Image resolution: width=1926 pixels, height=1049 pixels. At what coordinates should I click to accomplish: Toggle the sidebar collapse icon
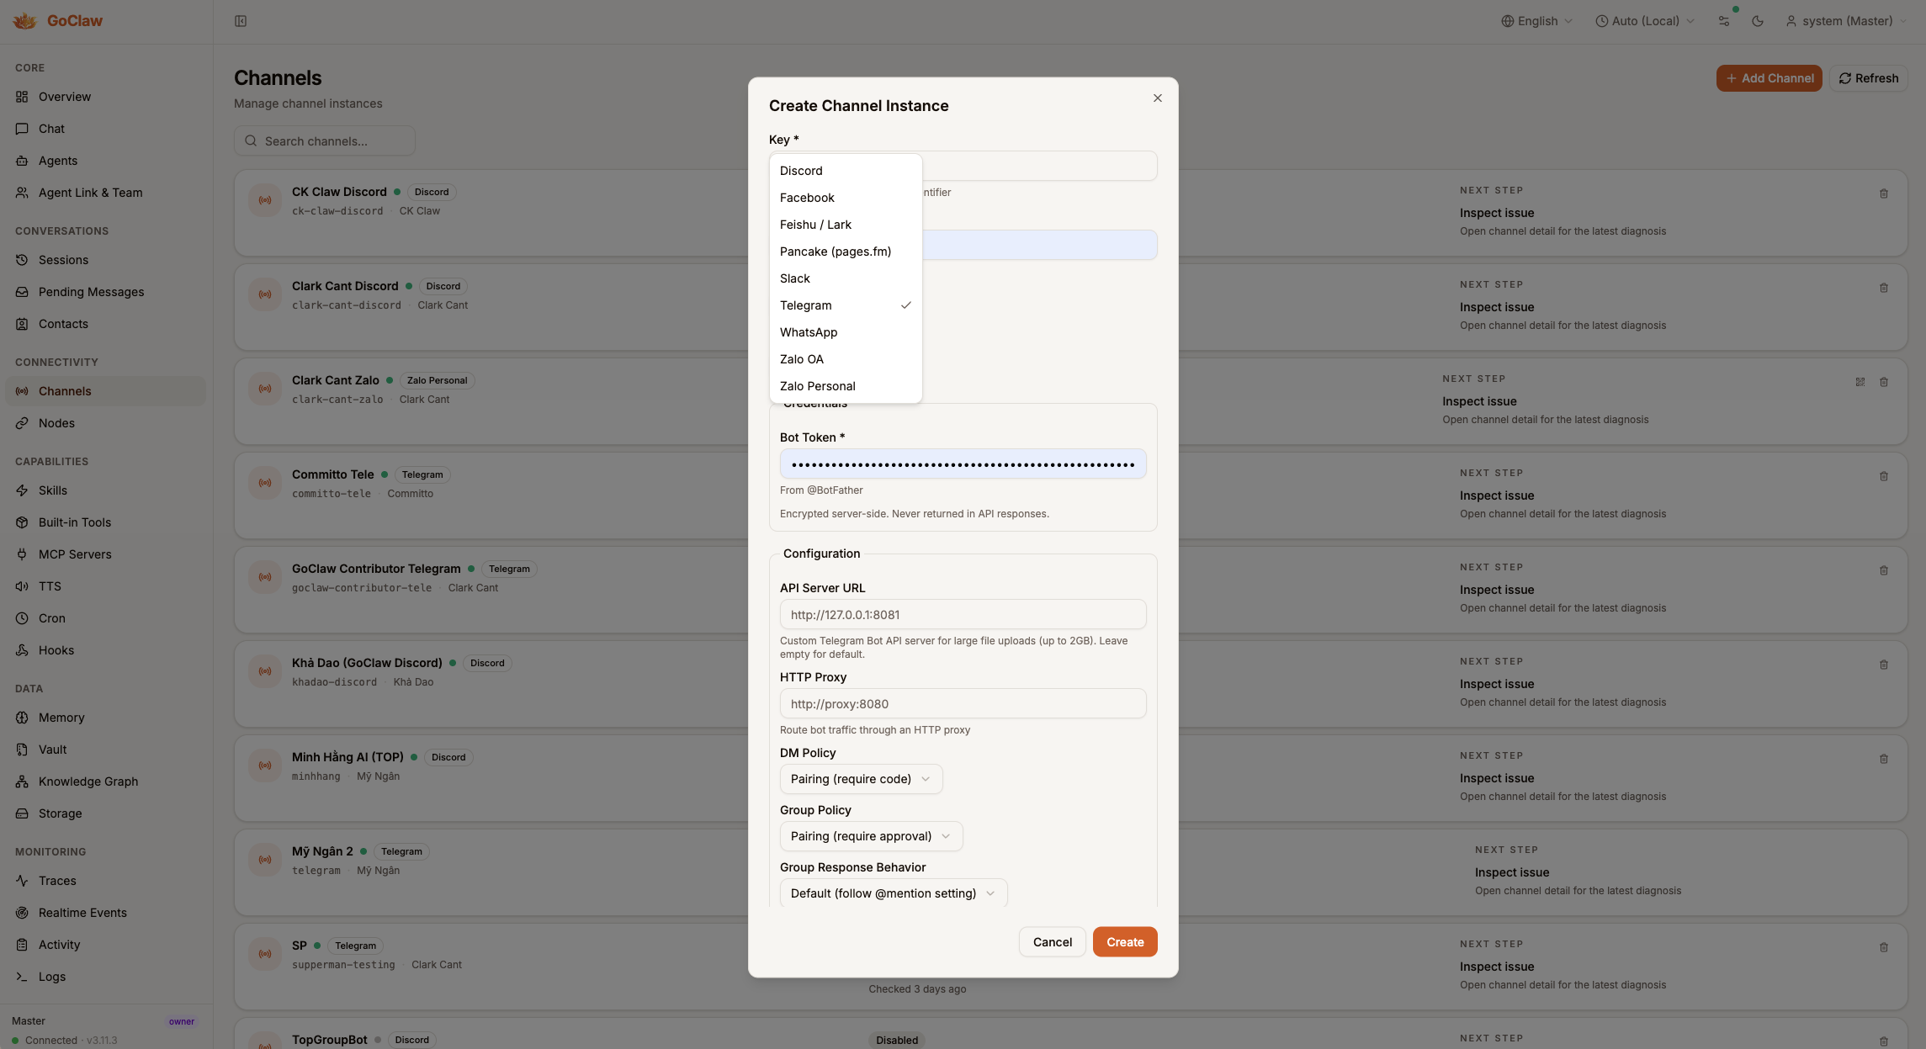[x=241, y=21]
